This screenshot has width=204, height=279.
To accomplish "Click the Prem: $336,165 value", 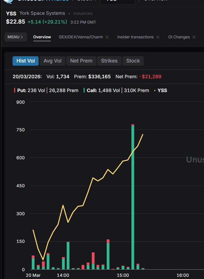I will 92,77.
